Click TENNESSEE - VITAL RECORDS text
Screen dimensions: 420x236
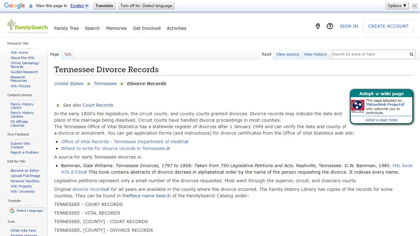coord(87,213)
